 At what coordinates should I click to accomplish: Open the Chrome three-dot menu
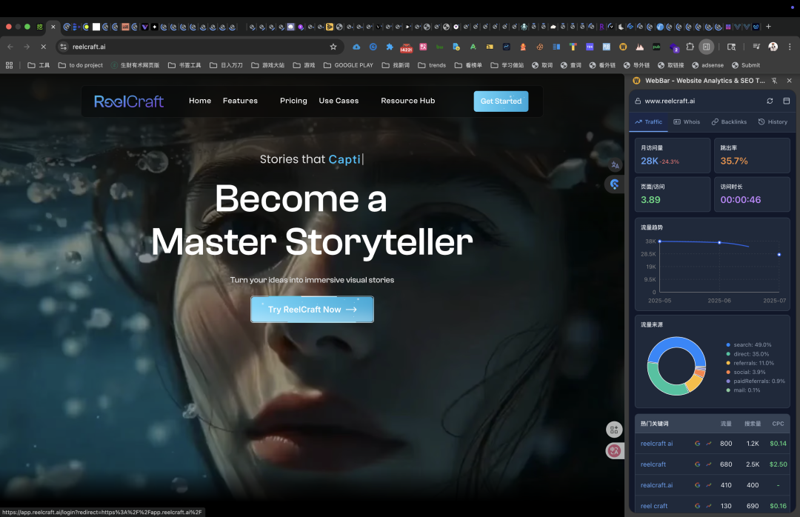(790, 47)
